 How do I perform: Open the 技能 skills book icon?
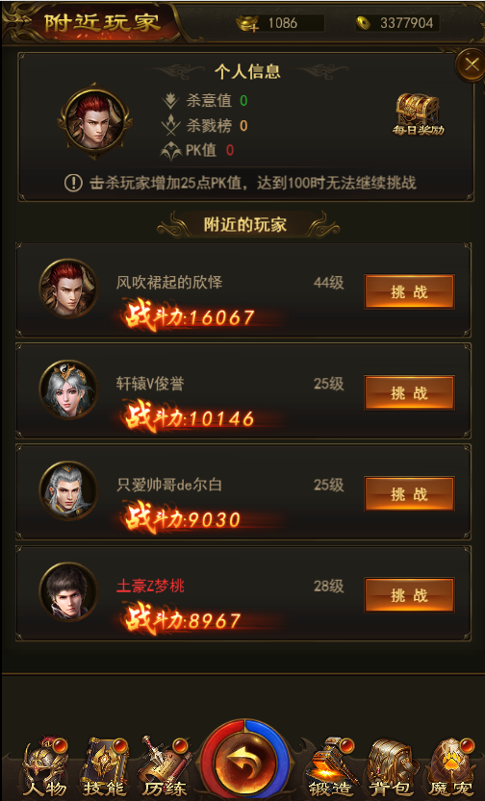[x=105, y=767]
